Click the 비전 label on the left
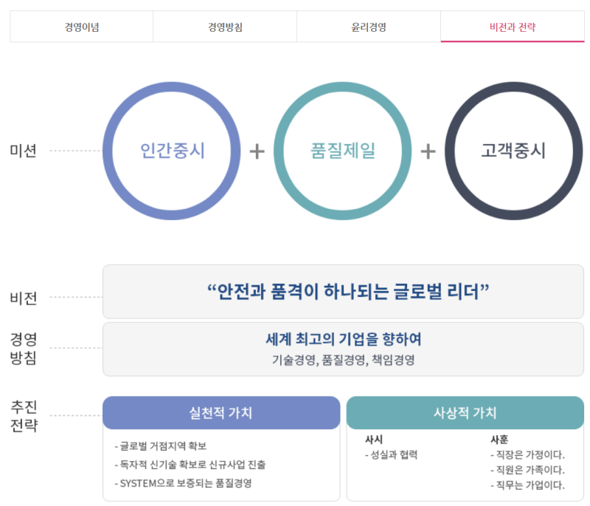Image resolution: width=590 pixels, height=506 pixels. (24, 298)
